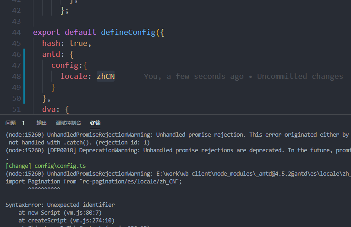Viewport: 351px width, 227px height.
Task: Click the 'true' value on line 45
Action: click(x=78, y=43)
